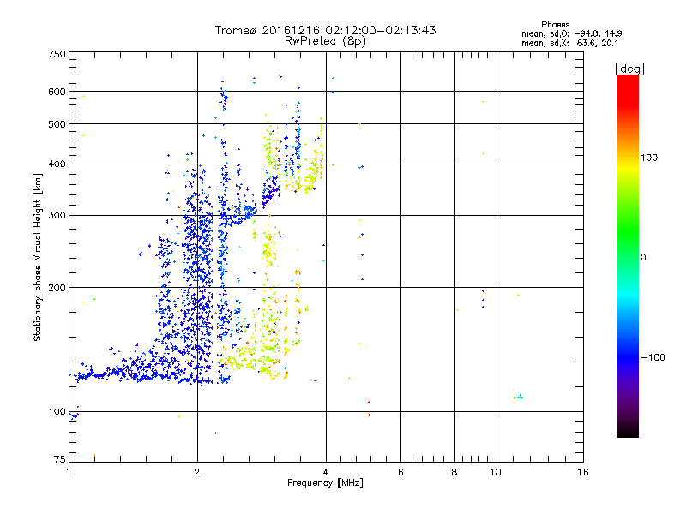This screenshot has height=514, width=686.
Task: Click the "[deg]" colorbar unit label
Action: [629, 69]
